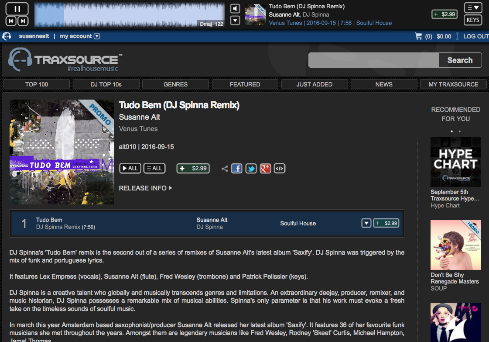489x342 pixels.
Task: Select first recommended carousel dot
Action: point(451,131)
